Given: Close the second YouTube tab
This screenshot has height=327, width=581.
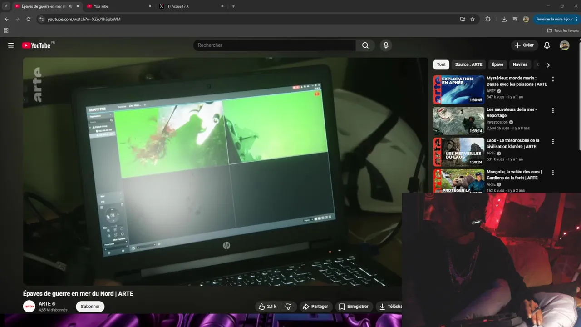Looking at the screenshot, I should click(150, 6).
